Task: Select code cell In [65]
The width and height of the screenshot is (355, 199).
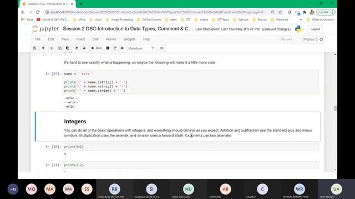Action: [190, 82]
